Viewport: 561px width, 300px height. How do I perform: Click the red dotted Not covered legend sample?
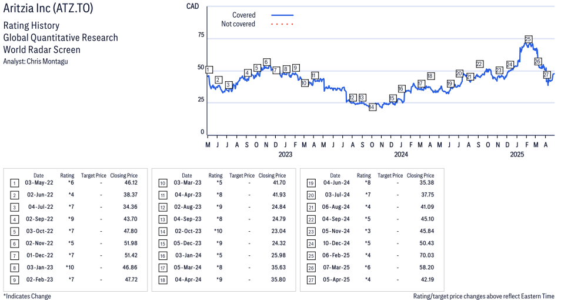(282, 24)
